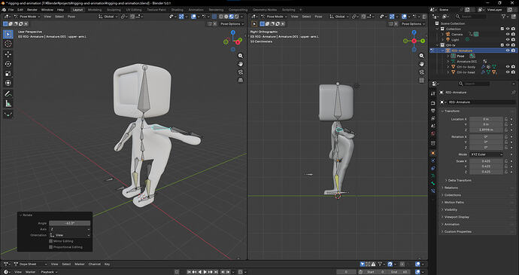Expand the Motion Paths panel
The width and height of the screenshot is (519, 275).
[x=454, y=203]
